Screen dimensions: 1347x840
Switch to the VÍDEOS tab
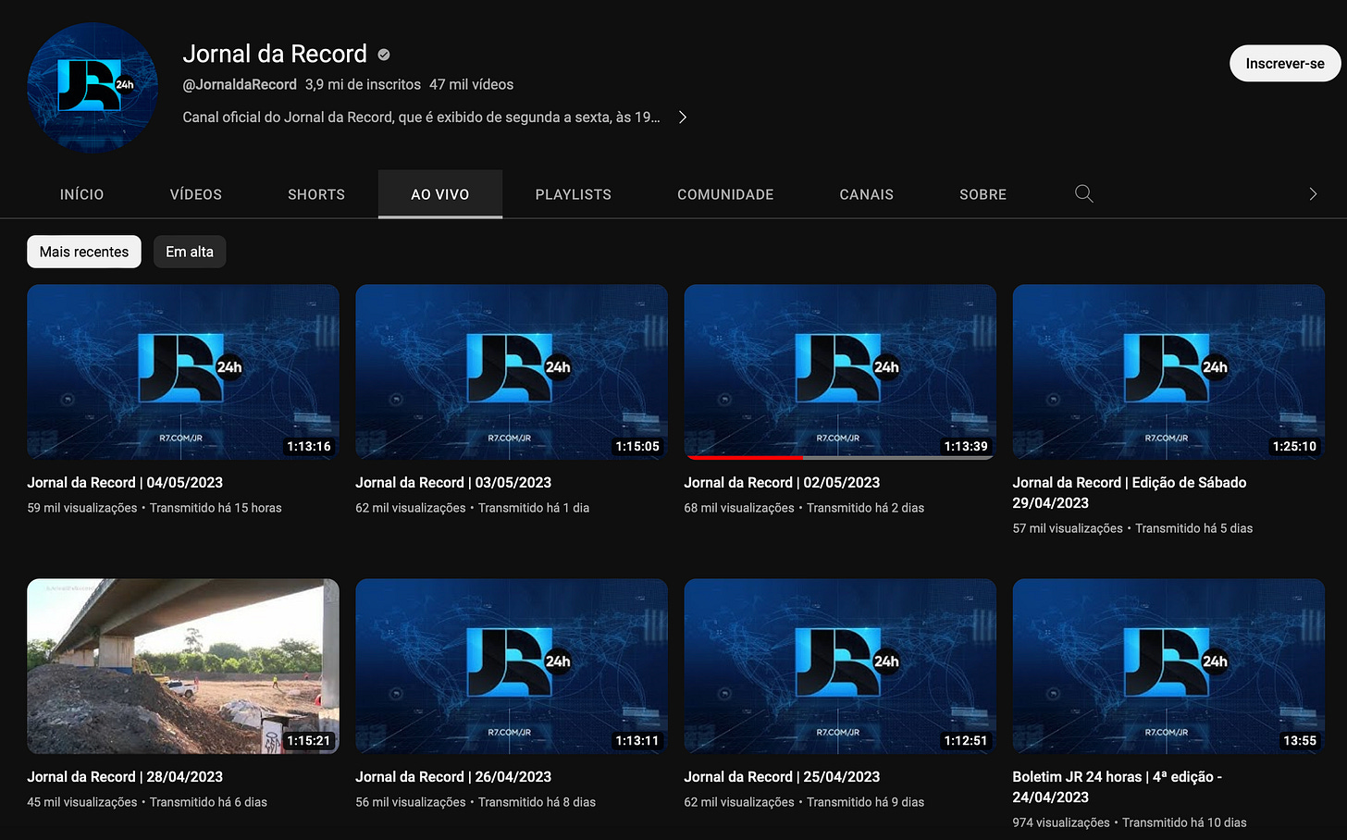(196, 194)
